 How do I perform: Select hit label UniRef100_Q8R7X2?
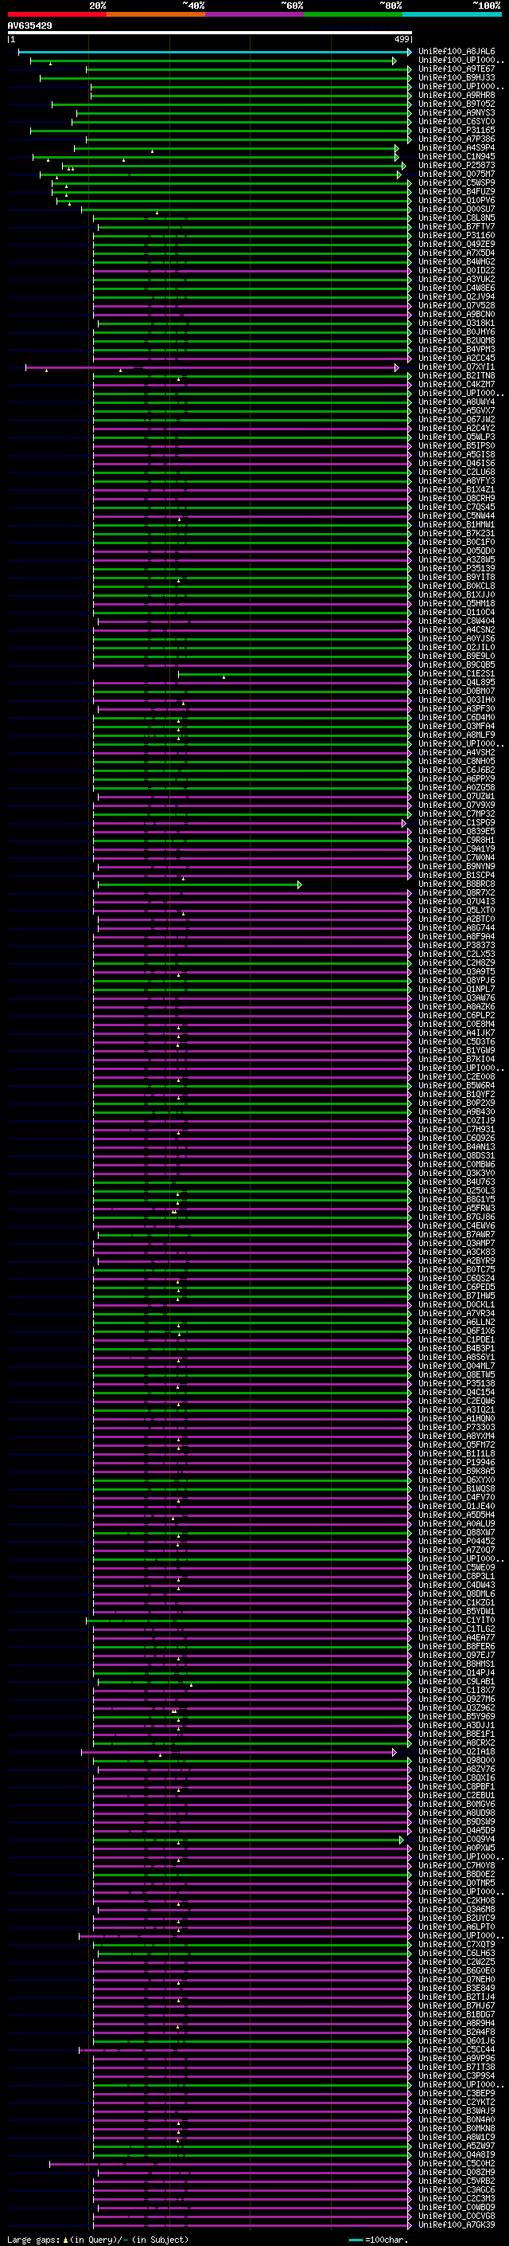(457, 892)
